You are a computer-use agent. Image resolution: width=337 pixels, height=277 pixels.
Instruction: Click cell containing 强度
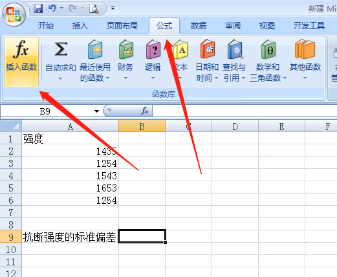coord(70,138)
